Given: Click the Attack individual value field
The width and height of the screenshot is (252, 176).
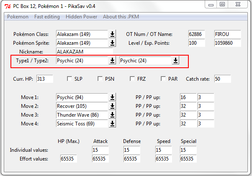Looking at the screenshot, I should coord(100,150).
